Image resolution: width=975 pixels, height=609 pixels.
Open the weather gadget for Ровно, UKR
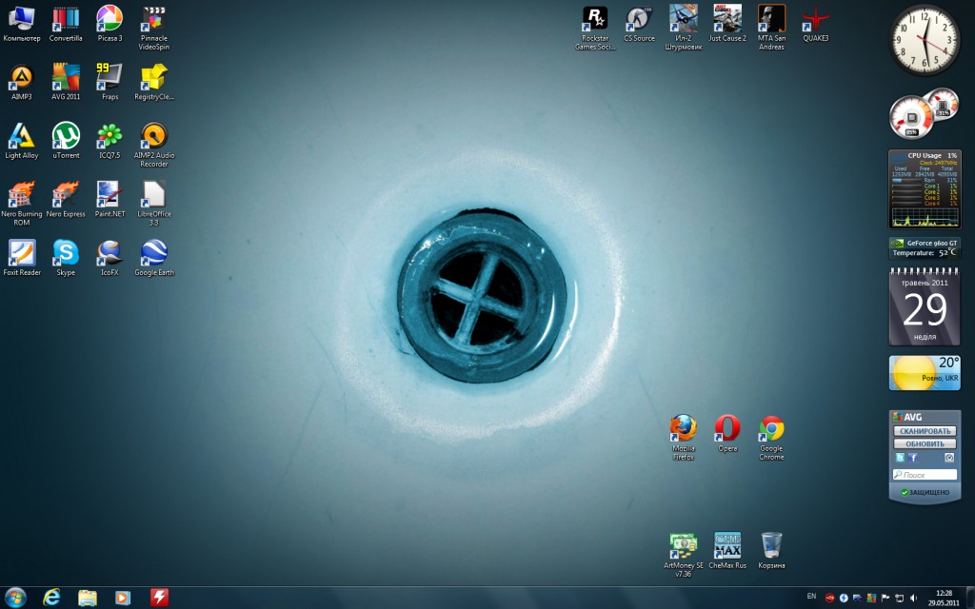[925, 373]
